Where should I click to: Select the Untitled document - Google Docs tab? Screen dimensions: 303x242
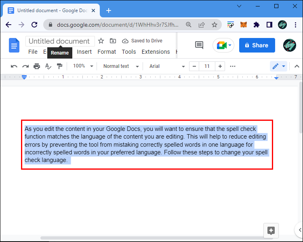[x=51, y=11]
